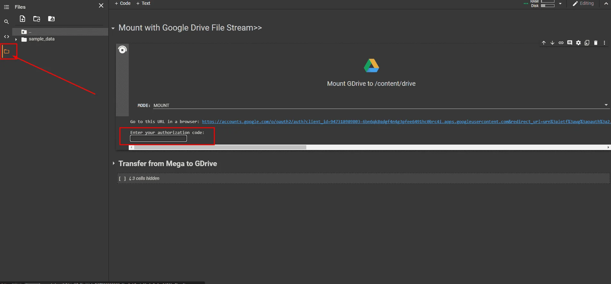Collapse the Mount with Google Drive section

[x=113, y=28]
